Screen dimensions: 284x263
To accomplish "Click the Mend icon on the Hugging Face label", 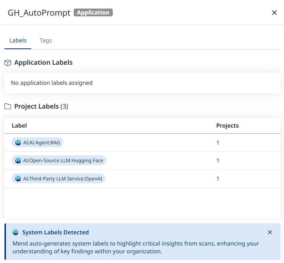I will [18, 161].
